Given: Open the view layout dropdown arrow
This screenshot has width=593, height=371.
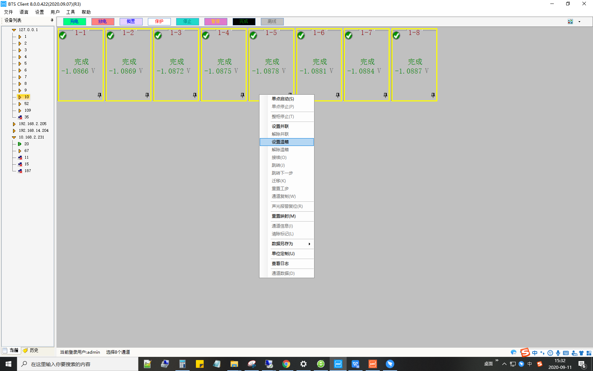Looking at the screenshot, I should click(579, 22).
